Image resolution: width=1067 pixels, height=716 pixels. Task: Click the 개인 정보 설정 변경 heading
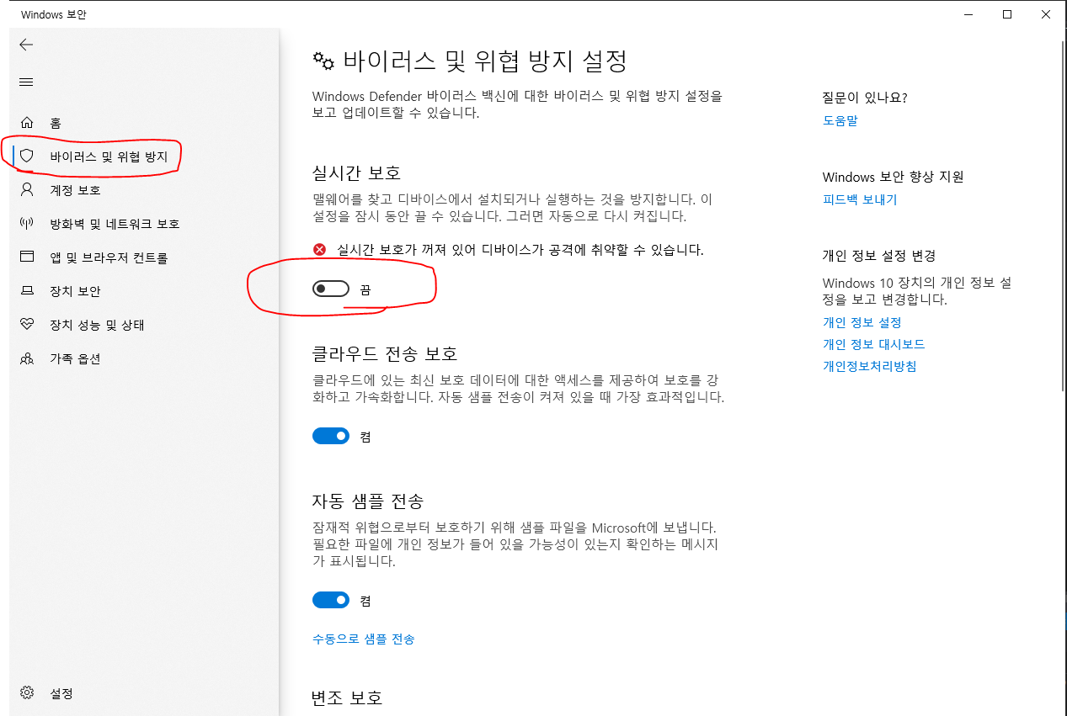[879, 255]
